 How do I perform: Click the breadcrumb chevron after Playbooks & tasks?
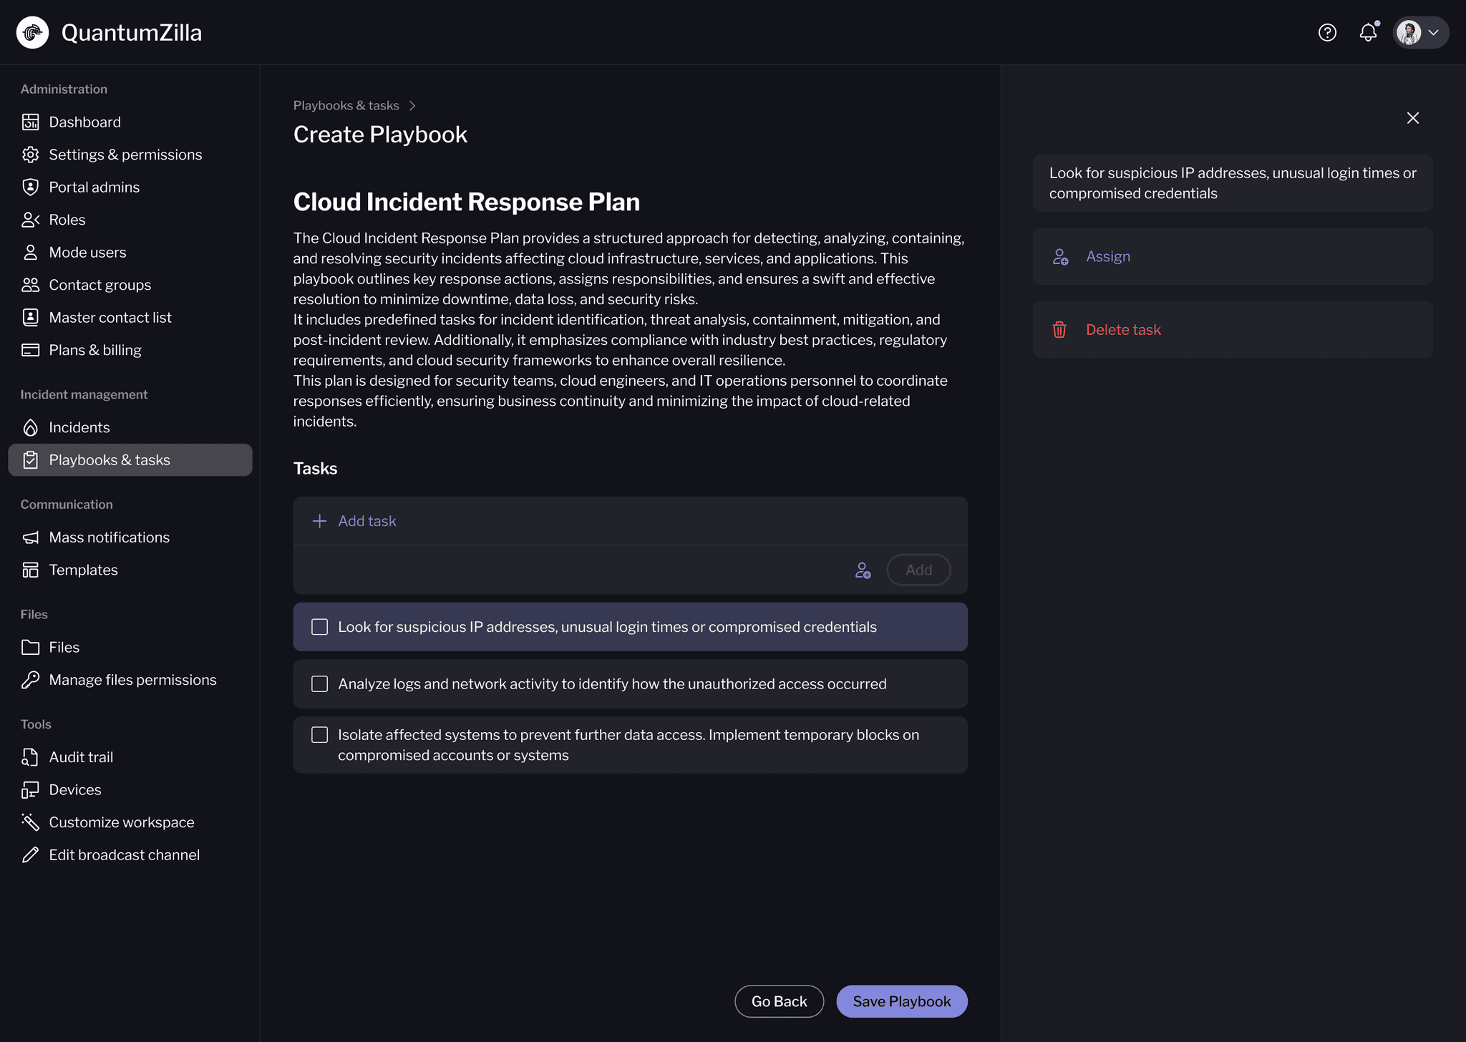(x=412, y=106)
